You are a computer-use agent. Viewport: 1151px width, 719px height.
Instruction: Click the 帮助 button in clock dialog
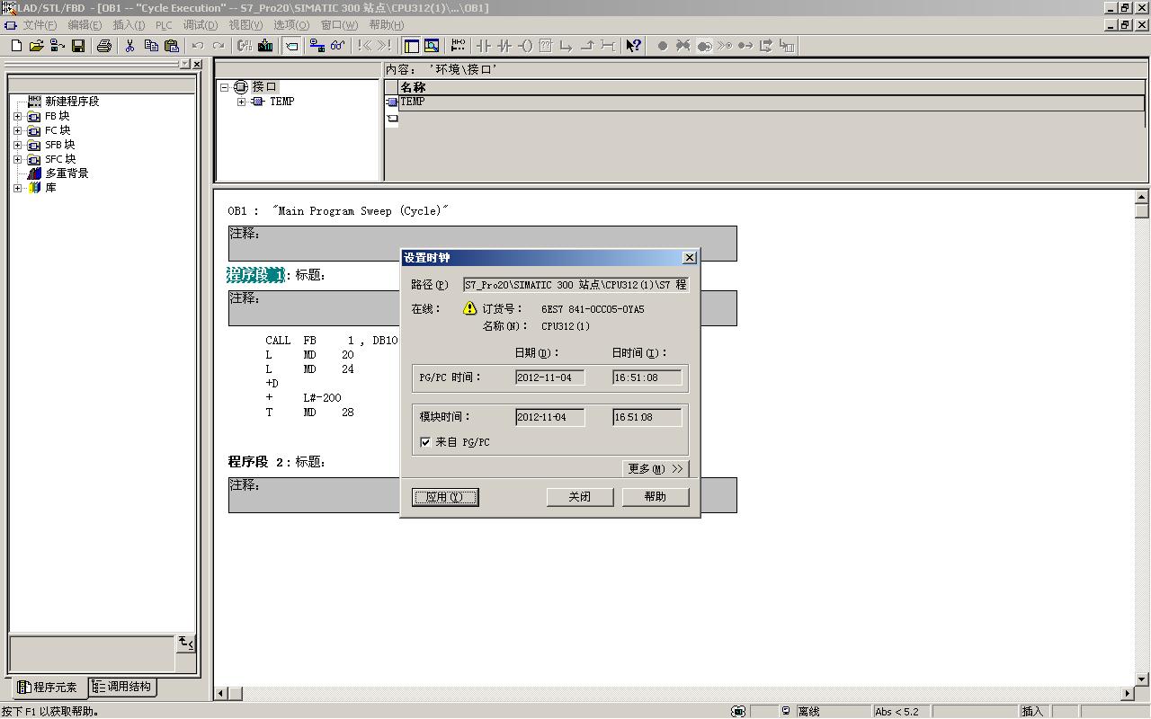coord(656,497)
